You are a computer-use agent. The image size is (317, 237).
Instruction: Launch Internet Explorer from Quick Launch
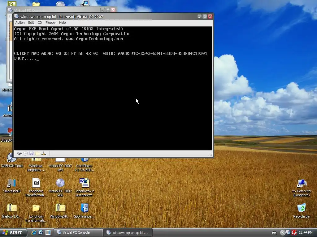point(34,233)
